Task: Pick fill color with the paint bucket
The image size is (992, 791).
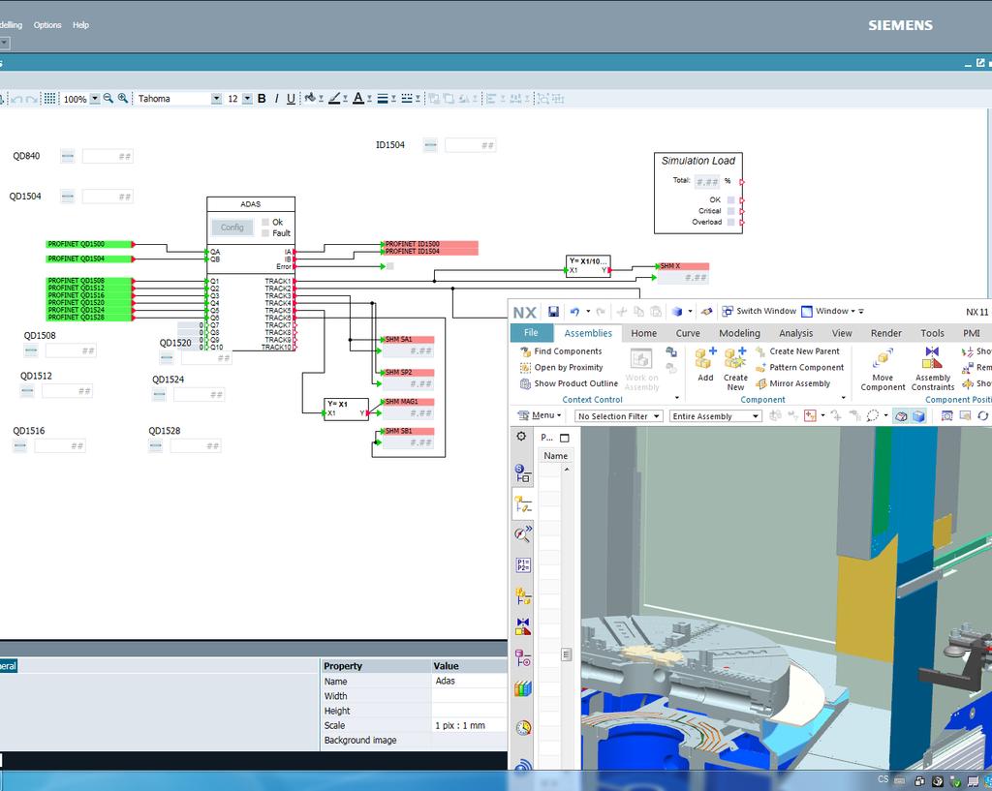Action: 310,98
